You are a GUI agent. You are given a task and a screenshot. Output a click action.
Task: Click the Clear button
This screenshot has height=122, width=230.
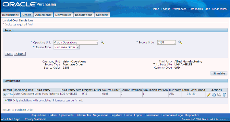[20, 54]
